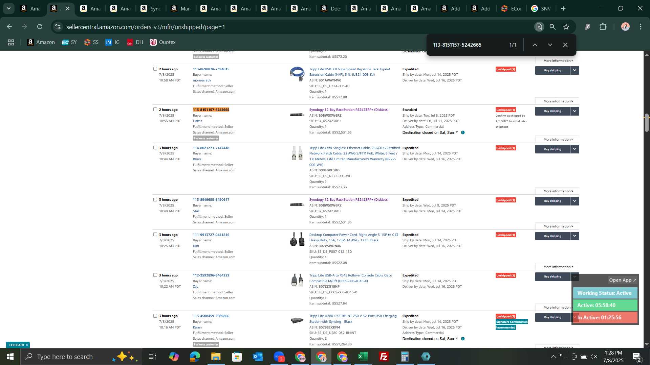The width and height of the screenshot is (650, 365).
Task: Select checkbox for order 111-9913727-0441816
Action: (x=155, y=235)
